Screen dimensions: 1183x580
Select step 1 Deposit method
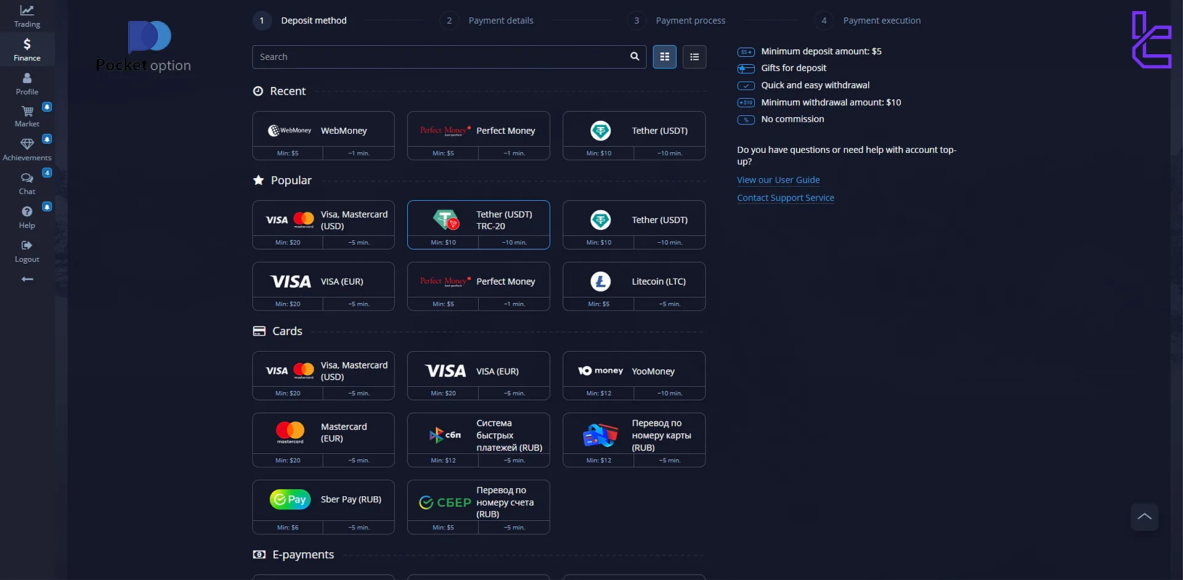[x=300, y=20]
